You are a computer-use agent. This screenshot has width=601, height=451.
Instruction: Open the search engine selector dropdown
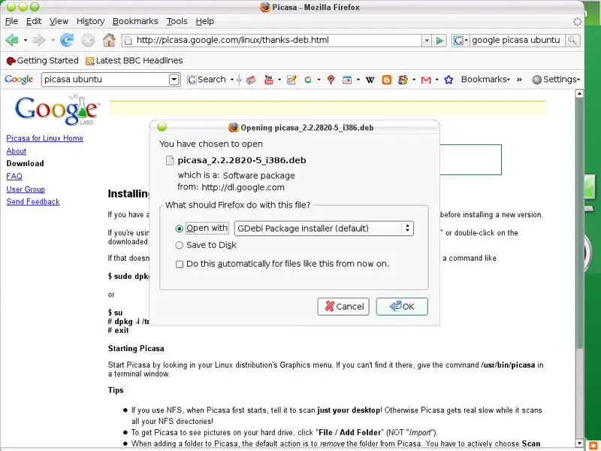[x=461, y=41]
